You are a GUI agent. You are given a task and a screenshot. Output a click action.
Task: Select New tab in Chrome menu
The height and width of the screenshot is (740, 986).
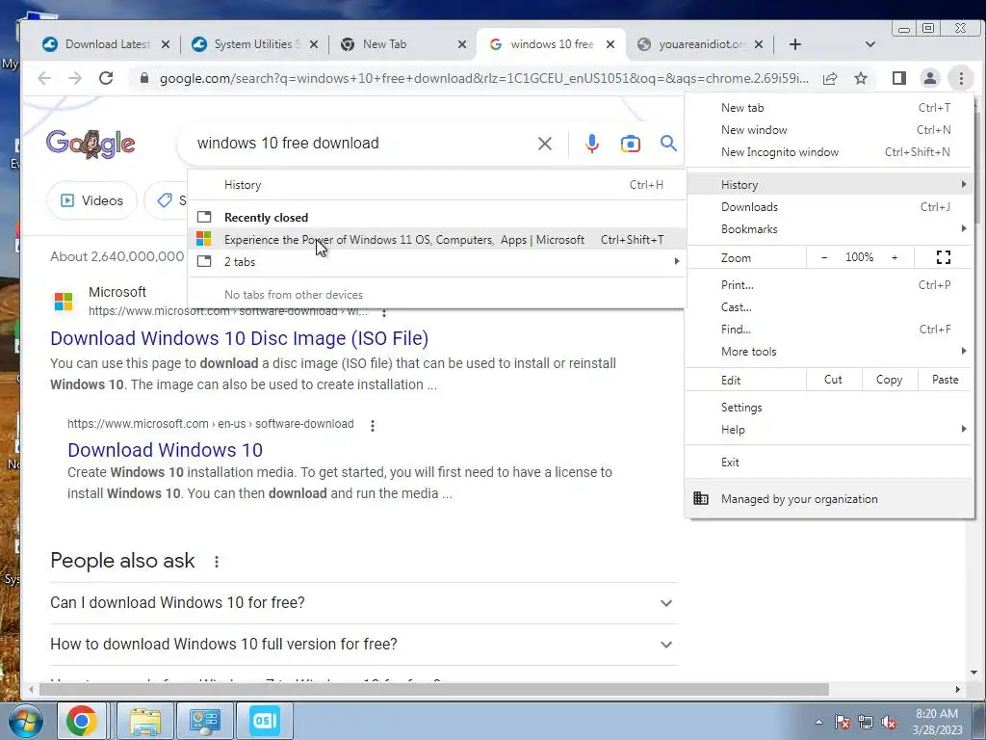click(x=829, y=108)
